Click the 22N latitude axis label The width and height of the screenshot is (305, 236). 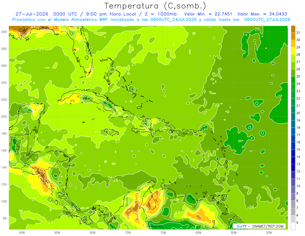[4, 100]
